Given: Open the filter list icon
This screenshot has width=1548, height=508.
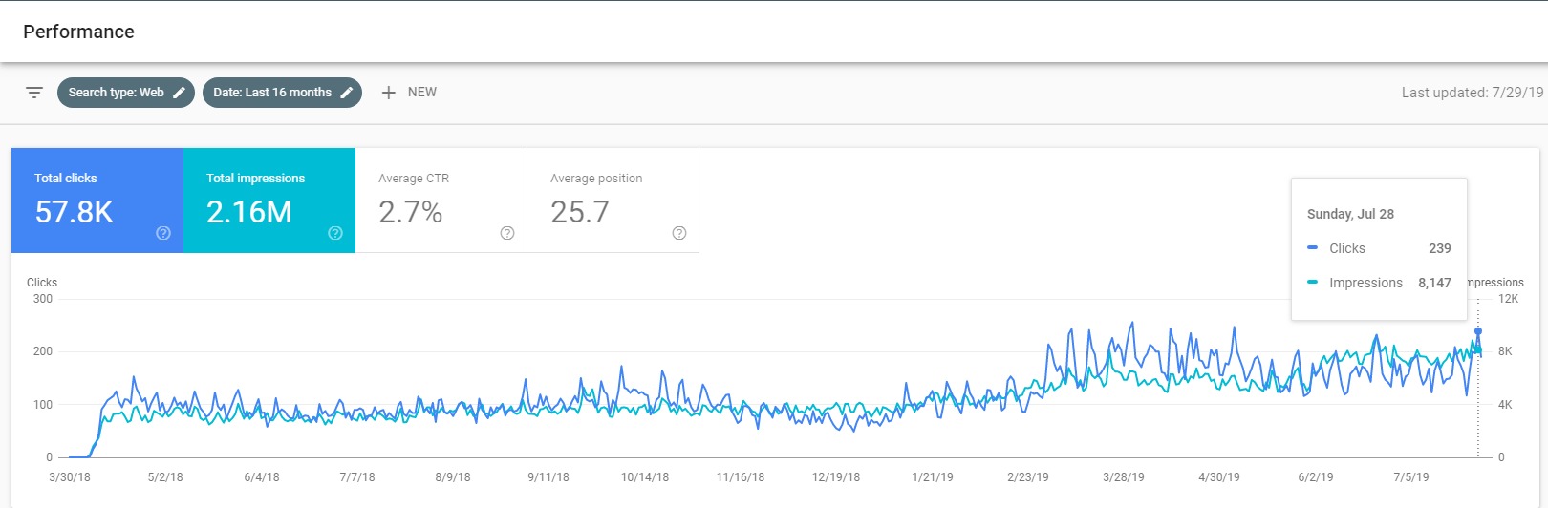Looking at the screenshot, I should tap(34, 93).
